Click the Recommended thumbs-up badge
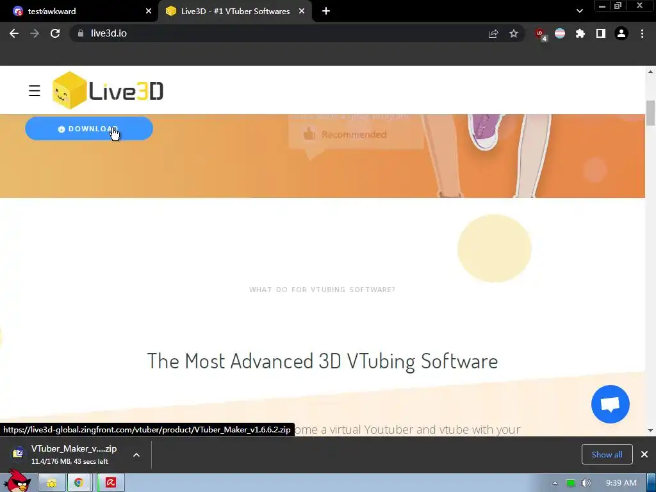Viewport: 656px width, 492px height. click(345, 135)
